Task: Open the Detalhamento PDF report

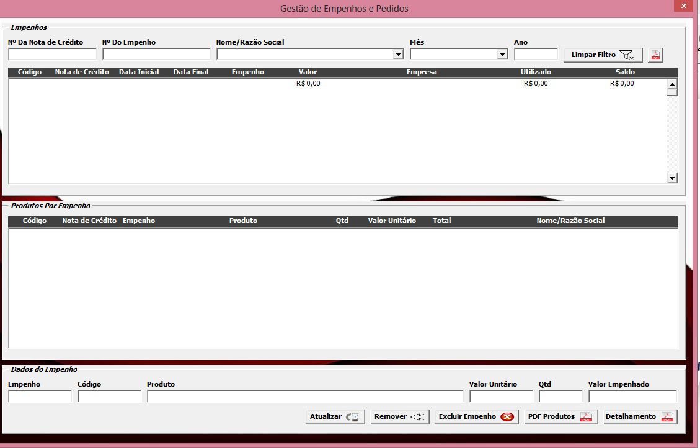Action: tap(640, 417)
